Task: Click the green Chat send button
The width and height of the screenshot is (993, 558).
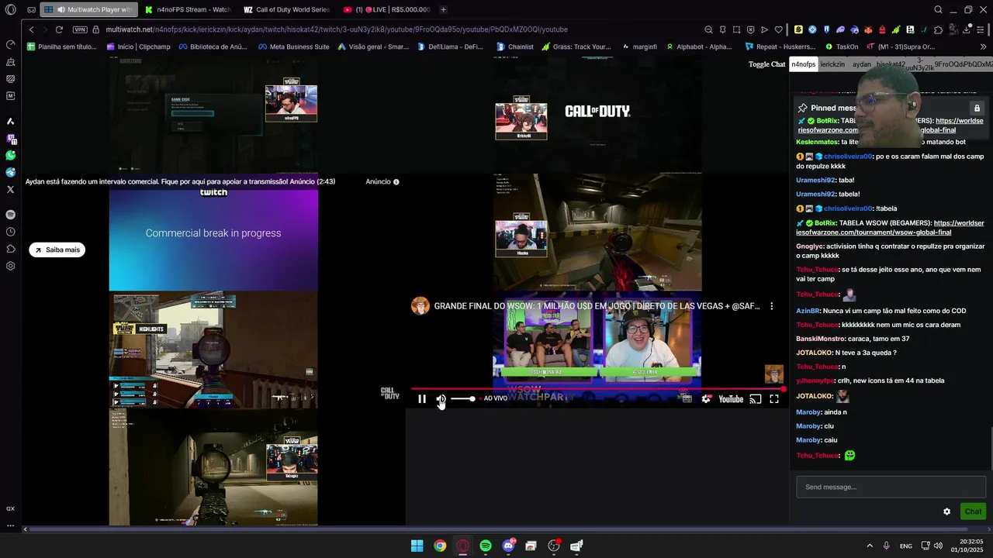Action: [x=973, y=511]
